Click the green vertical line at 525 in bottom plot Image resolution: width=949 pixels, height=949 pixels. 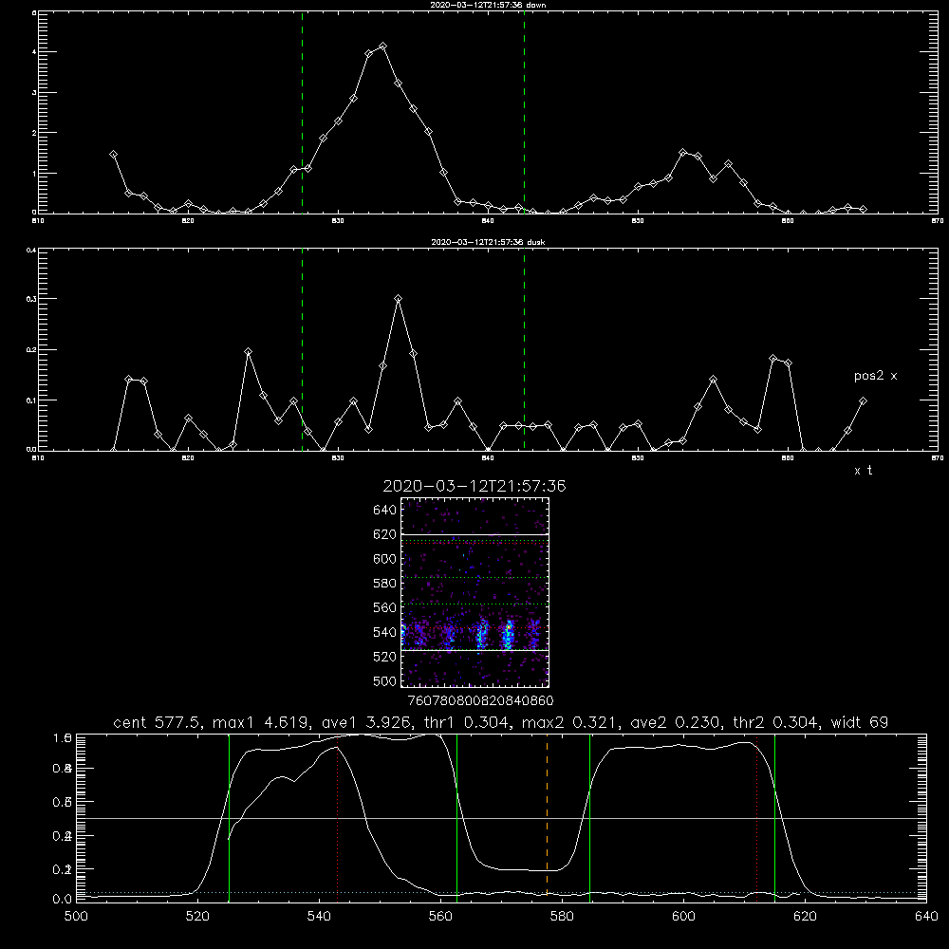click(229, 817)
